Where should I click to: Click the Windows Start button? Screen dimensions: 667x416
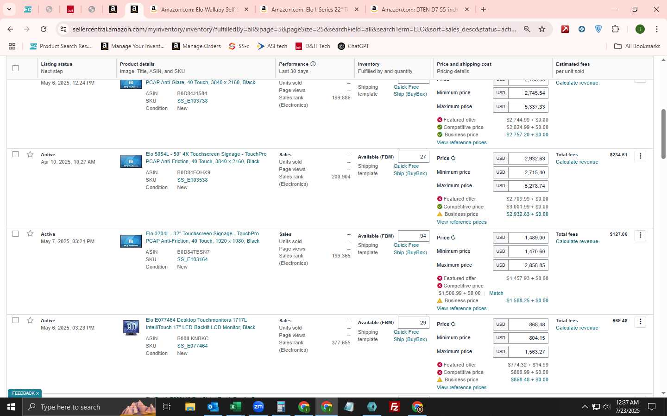[11, 407]
